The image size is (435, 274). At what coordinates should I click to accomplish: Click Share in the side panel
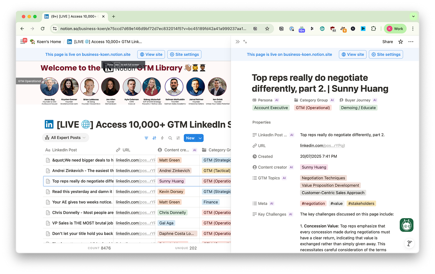click(x=387, y=42)
